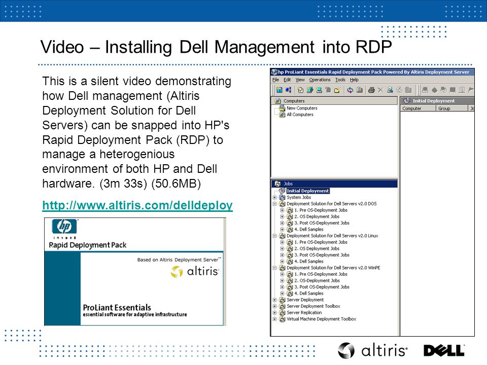Click the refresh circular arrows icon
Viewport: 487px width, 365px height.
[350, 90]
